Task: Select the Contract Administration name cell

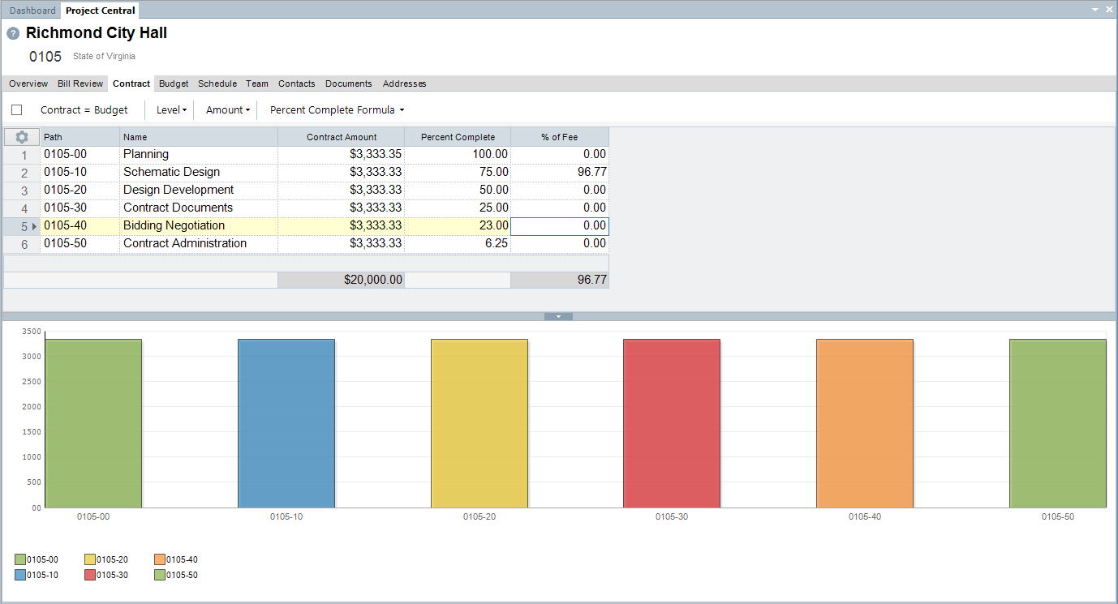Action: (x=199, y=244)
